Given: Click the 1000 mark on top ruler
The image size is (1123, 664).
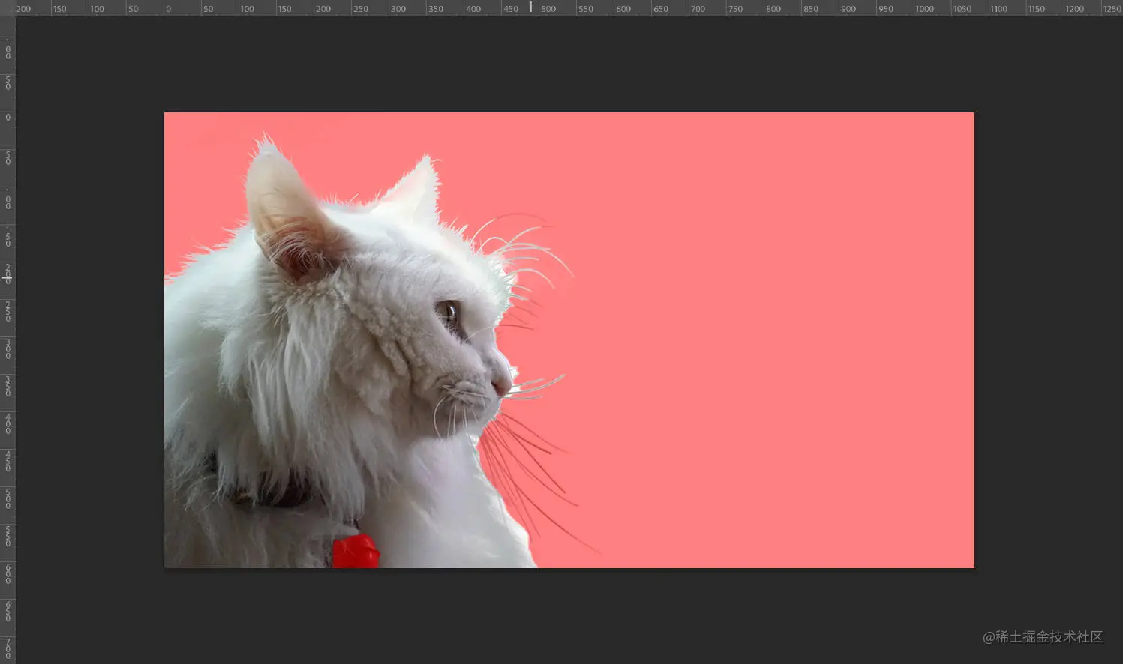Looking at the screenshot, I should pyautogui.click(x=925, y=8).
